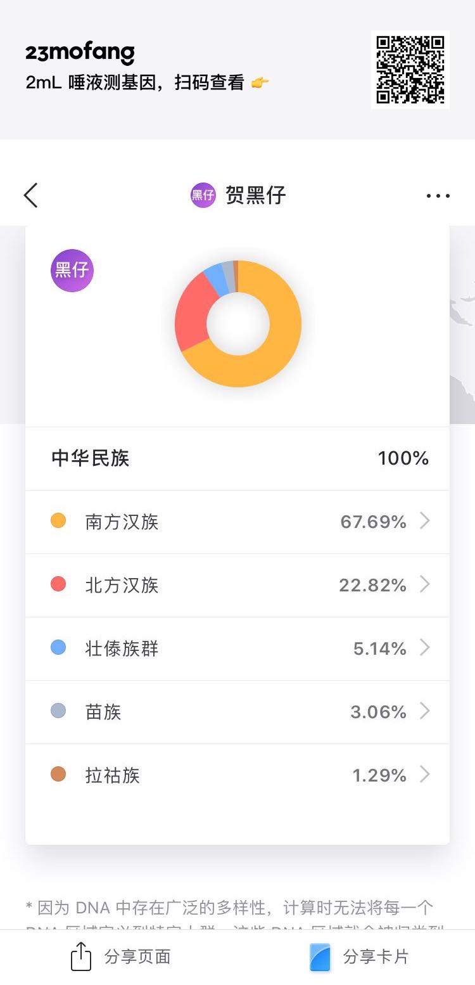The height and width of the screenshot is (985, 475).
Task: Click the orange 南方汉族 legend dot
Action: (x=58, y=521)
